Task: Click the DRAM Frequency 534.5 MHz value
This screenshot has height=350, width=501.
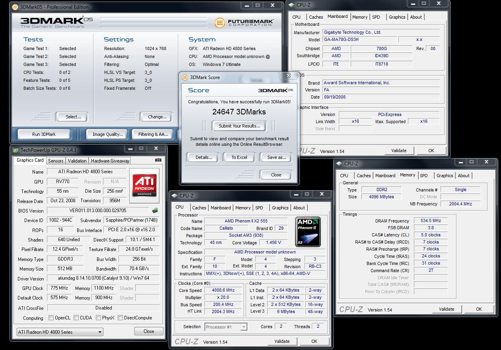Action: pos(431,220)
